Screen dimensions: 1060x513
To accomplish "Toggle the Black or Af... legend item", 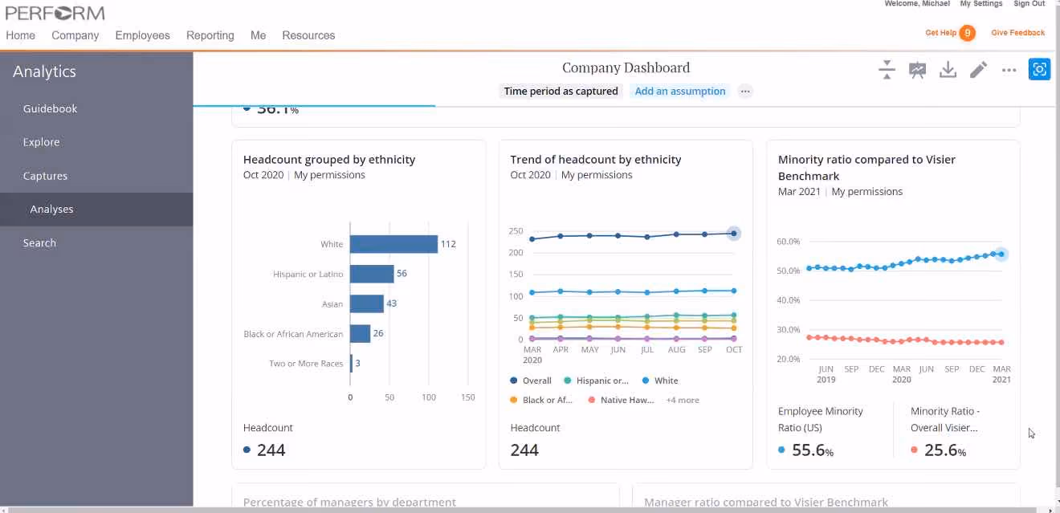I will point(541,400).
